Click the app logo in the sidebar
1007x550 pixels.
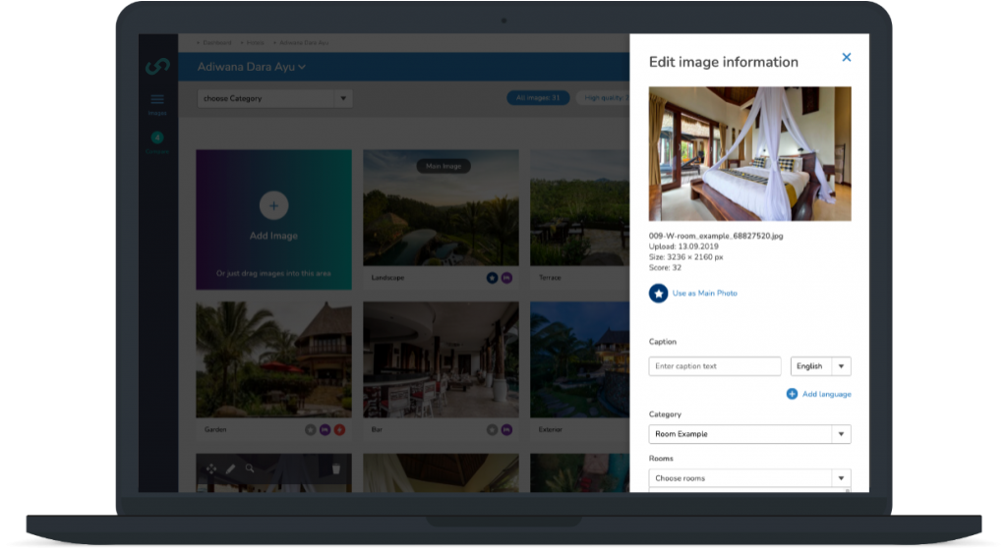[x=157, y=66]
